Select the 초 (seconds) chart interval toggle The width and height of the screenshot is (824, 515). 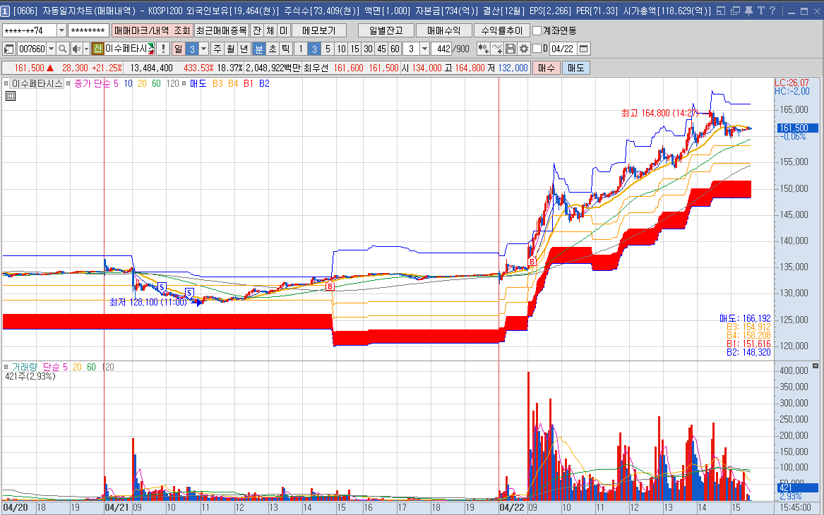click(x=272, y=49)
